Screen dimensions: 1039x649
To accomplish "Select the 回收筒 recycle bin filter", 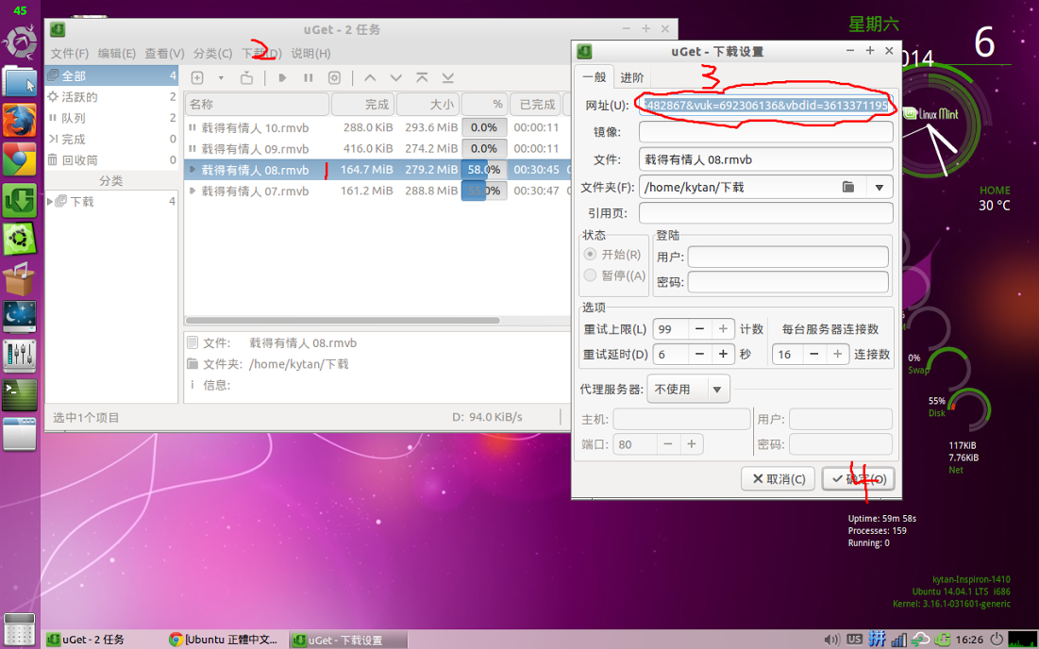I will [111, 160].
